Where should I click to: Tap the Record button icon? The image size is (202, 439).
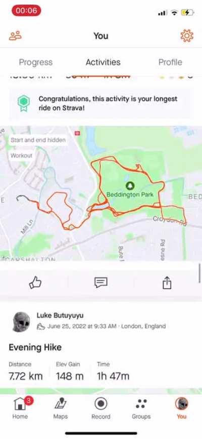101,404
